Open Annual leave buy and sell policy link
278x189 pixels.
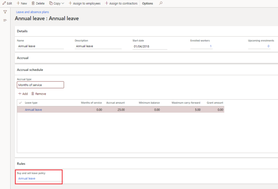coord(27,178)
